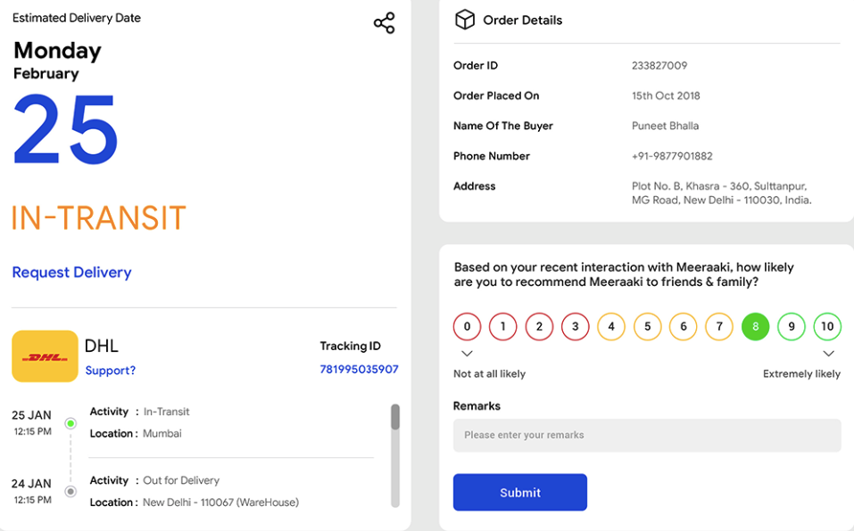Click the grey 24 JAN timeline dot
The height and width of the screenshot is (531, 854).
70,491
